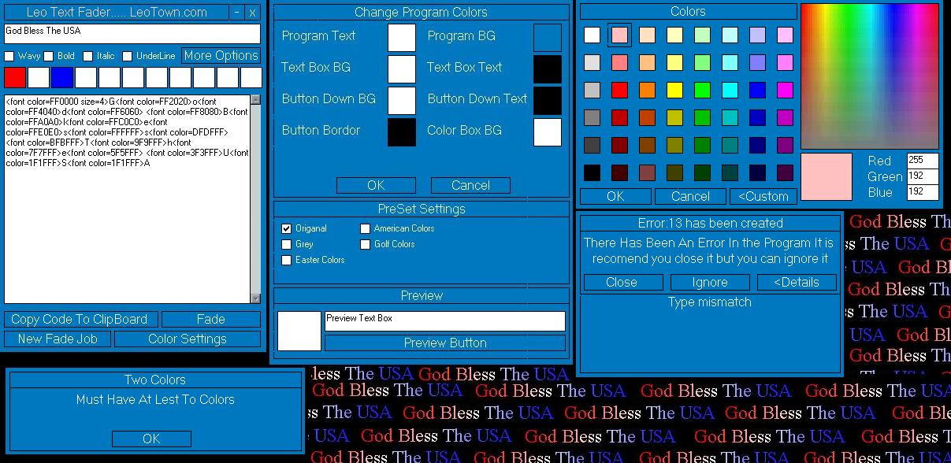Select the pure red swatch in Colors
The image size is (951, 463).
click(x=619, y=90)
